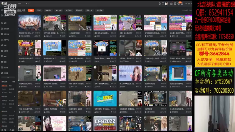Open the ALMIX stream thumbnail
The width and height of the screenshot is (235, 132).
coord(130,73)
